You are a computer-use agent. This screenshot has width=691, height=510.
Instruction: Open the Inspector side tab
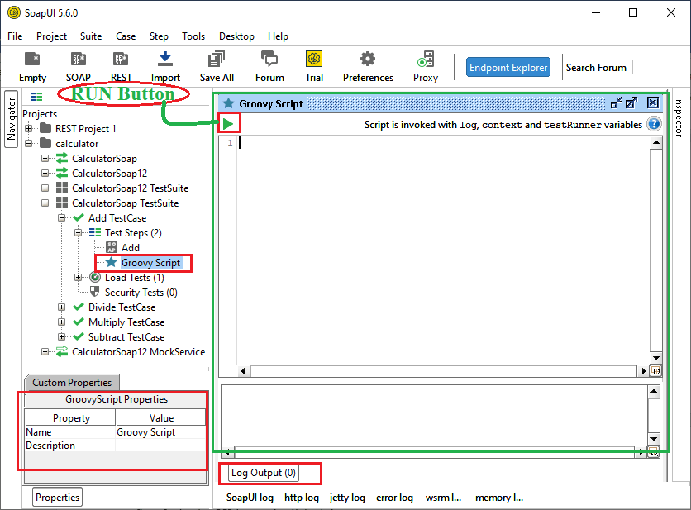(679, 117)
